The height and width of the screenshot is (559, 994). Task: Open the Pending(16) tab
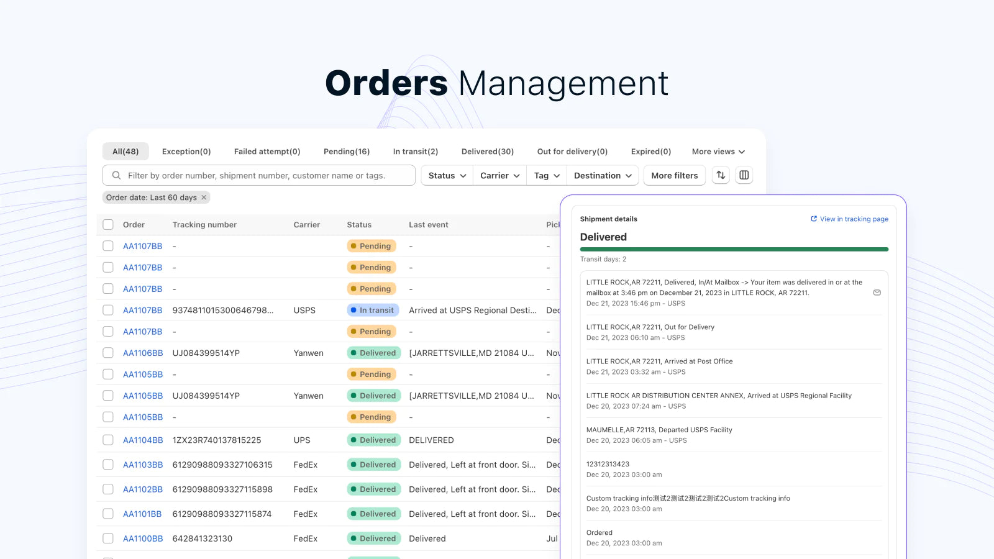pyautogui.click(x=347, y=151)
